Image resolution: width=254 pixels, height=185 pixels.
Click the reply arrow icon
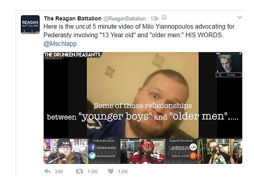tap(47, 171)
